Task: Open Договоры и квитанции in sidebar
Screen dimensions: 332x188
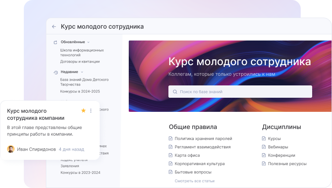Action: tap(80, 62)
